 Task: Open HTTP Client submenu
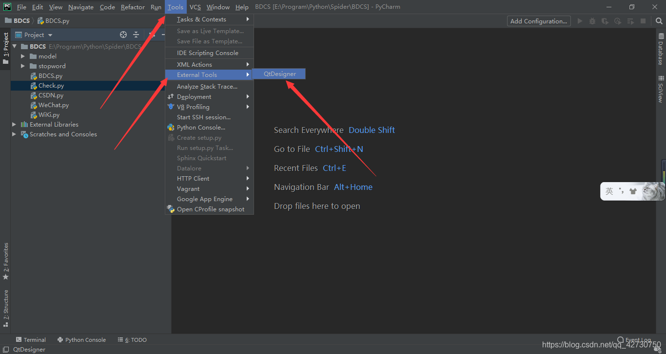(x=209, y=179)
